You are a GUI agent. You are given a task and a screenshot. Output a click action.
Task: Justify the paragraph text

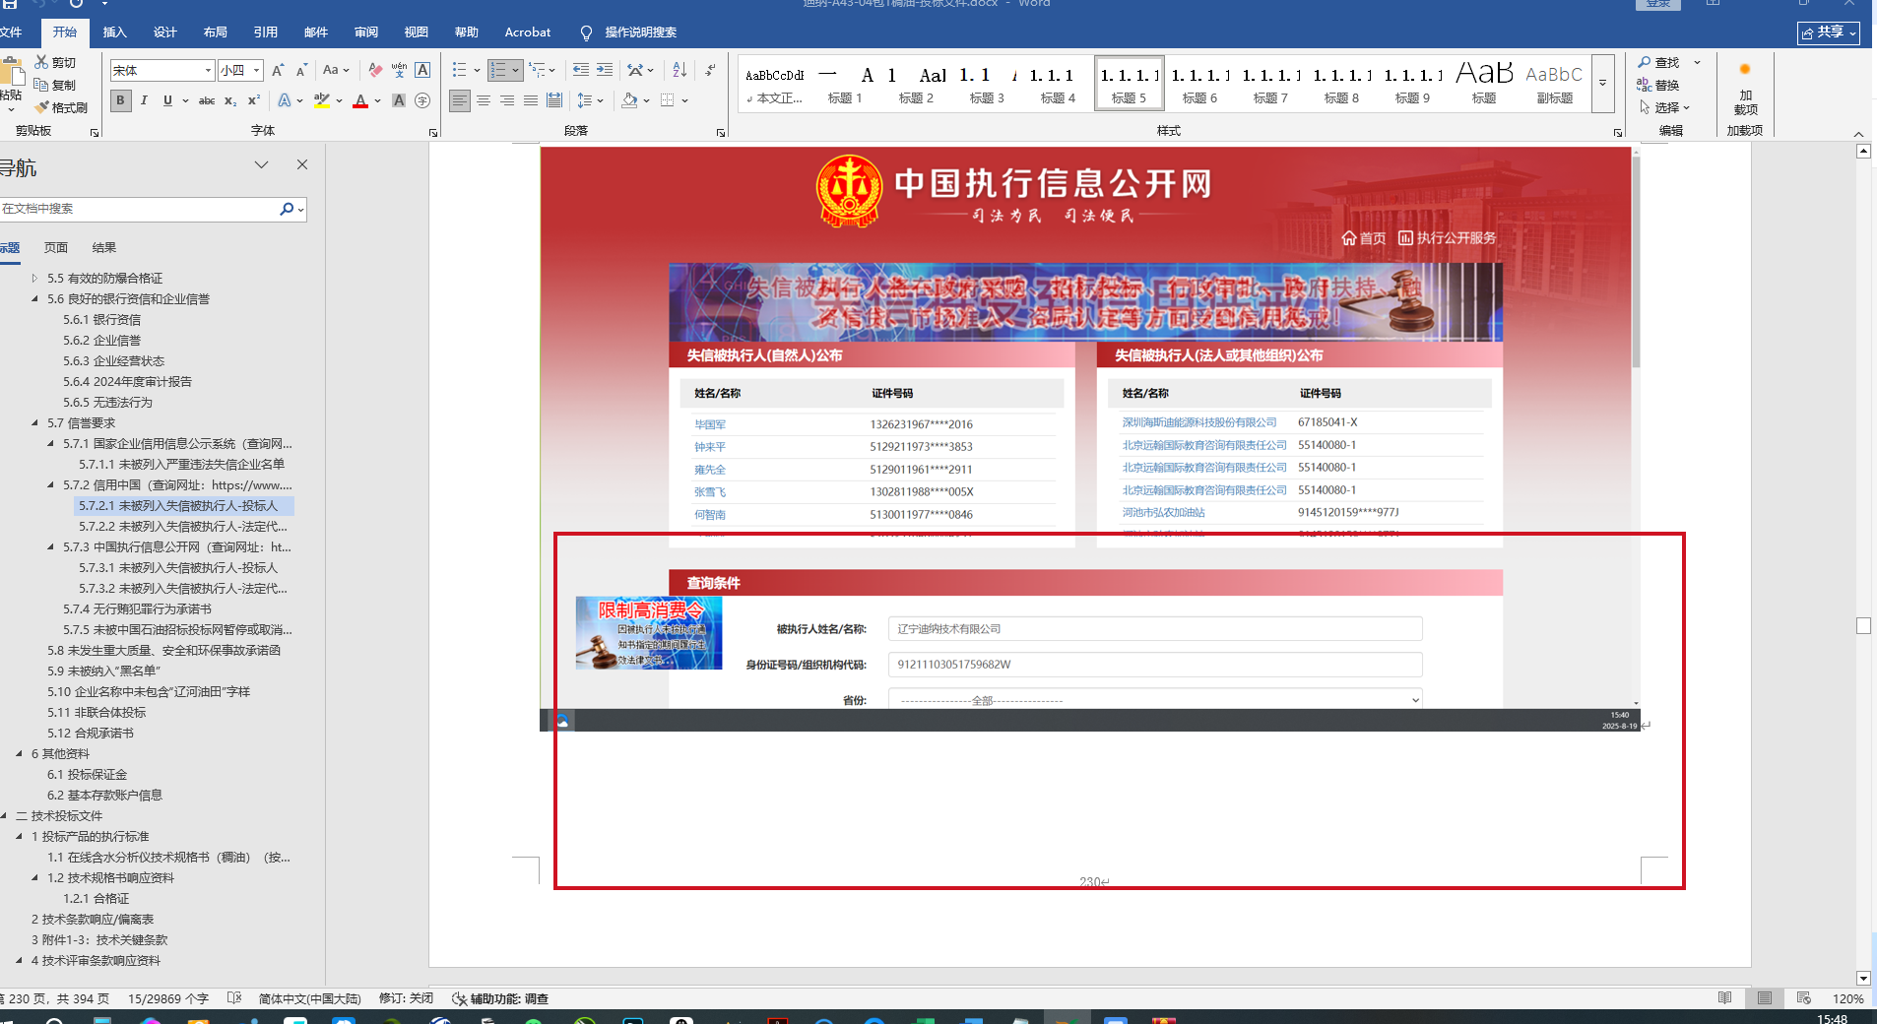pyautogui.click(x=531, y=100)
